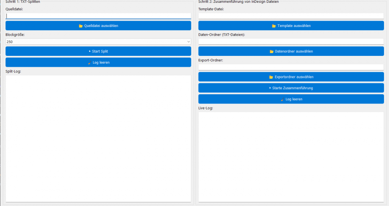389x206 pixels.
Task: Click the folder icon on Exportordner auswählen
Action: [271, 77]
